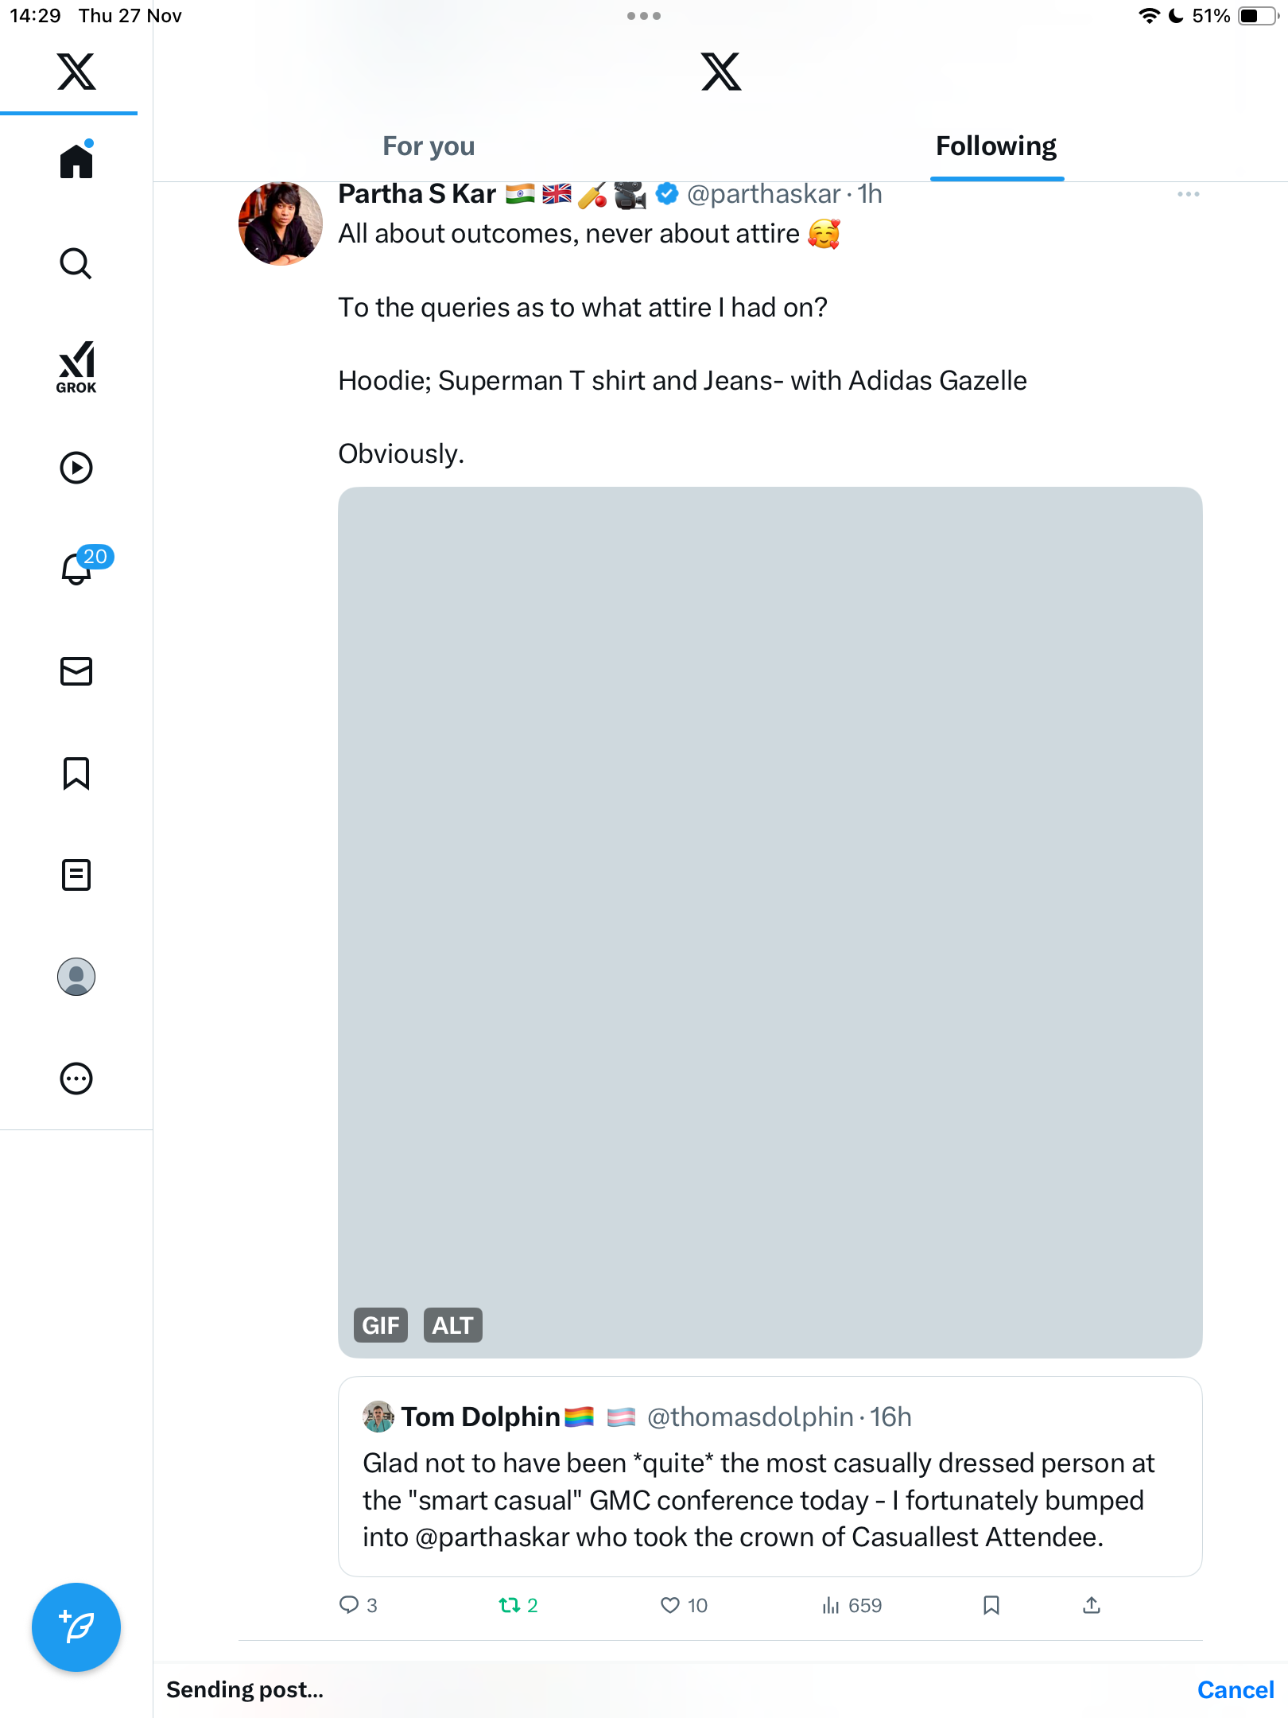The height and width of the screenshot is (1718, 1288).
Task: Open notifications bell with 20 badge
Action: click(78, 568)
